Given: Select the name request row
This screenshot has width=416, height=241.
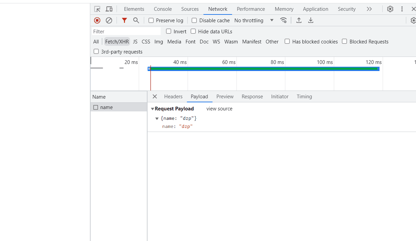Looking at the screenshot, I should tap(119, 107).
